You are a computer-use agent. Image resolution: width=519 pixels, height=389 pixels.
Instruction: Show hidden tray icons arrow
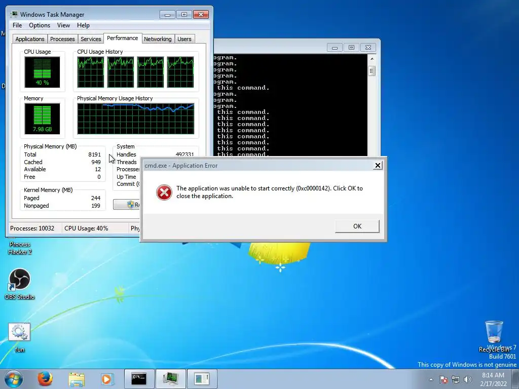click(x=431, y=379)
